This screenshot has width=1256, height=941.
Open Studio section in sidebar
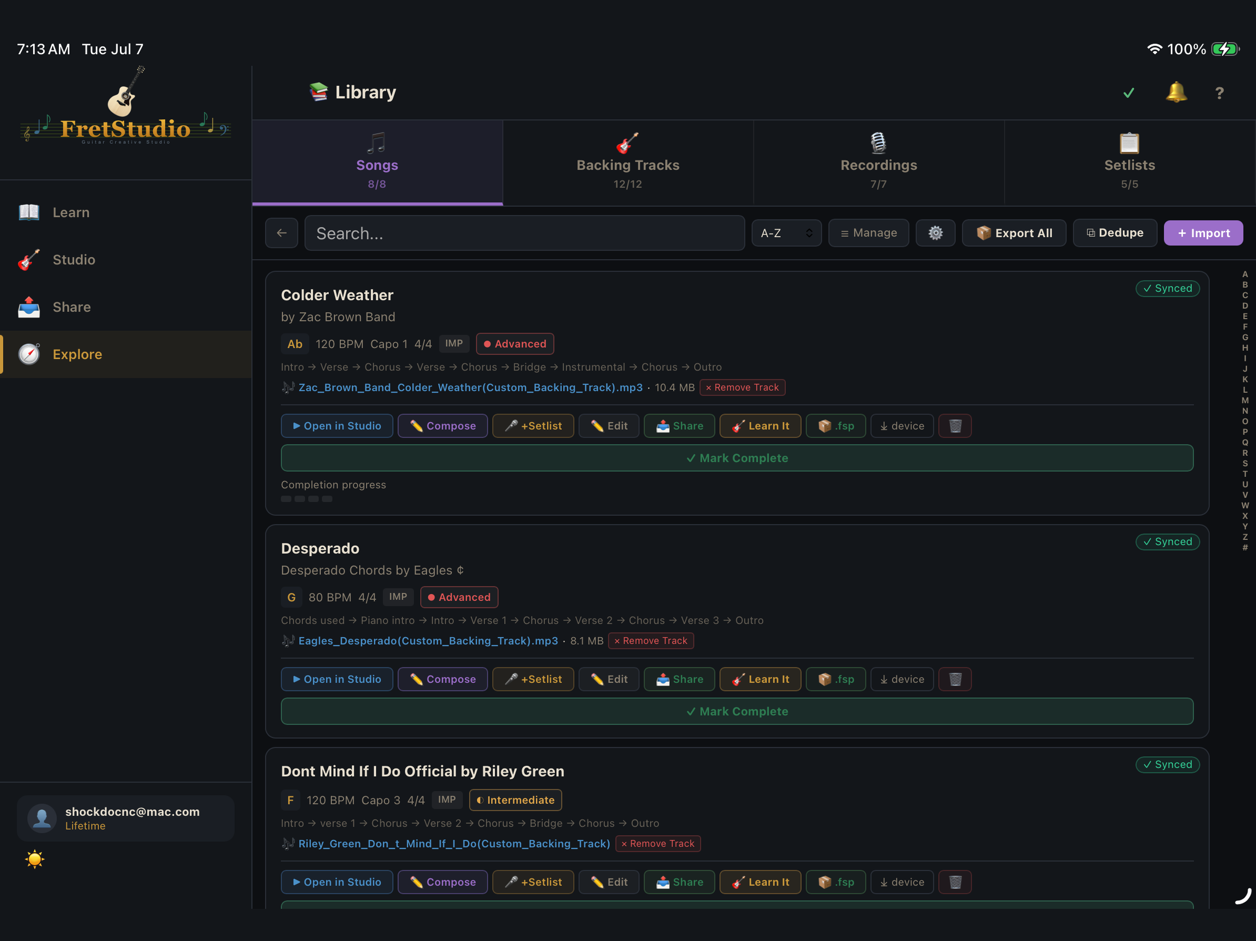coord(126,259)
